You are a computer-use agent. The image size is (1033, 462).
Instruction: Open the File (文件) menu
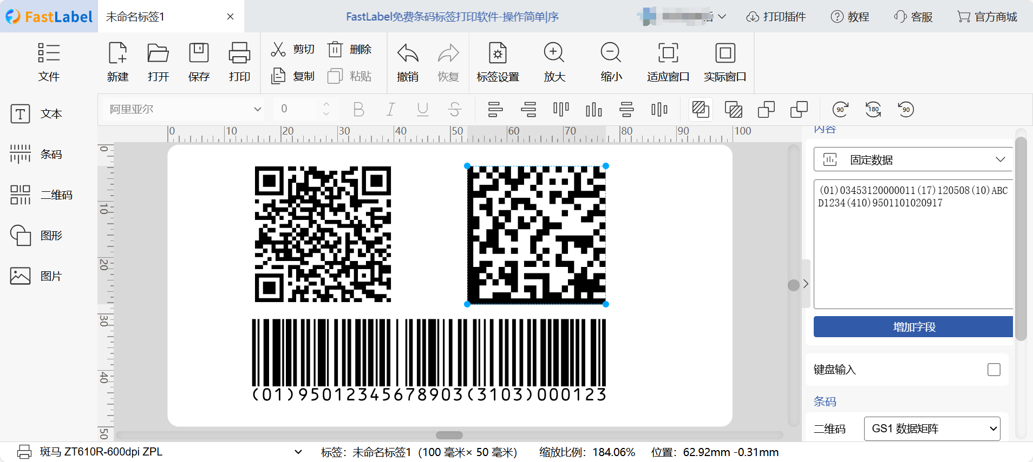49,62
